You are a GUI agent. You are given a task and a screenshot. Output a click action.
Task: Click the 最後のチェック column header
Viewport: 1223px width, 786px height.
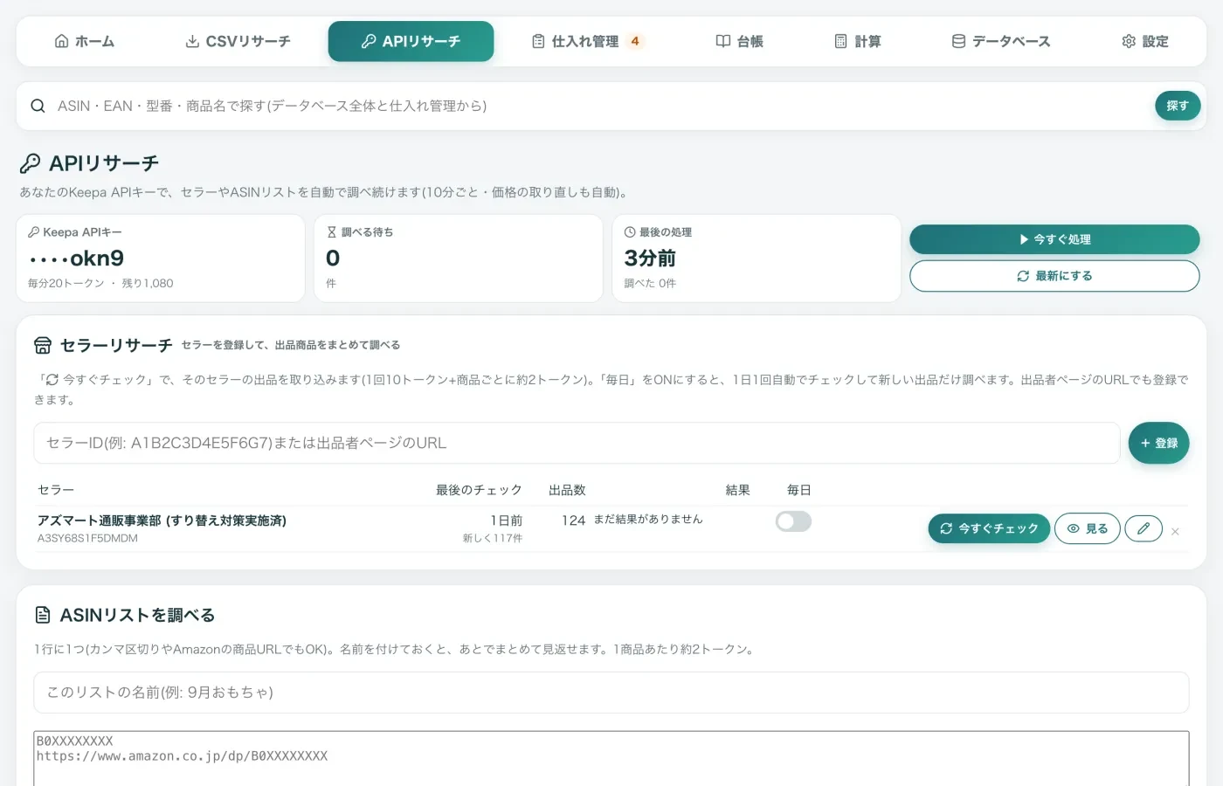tap(479, 490)
